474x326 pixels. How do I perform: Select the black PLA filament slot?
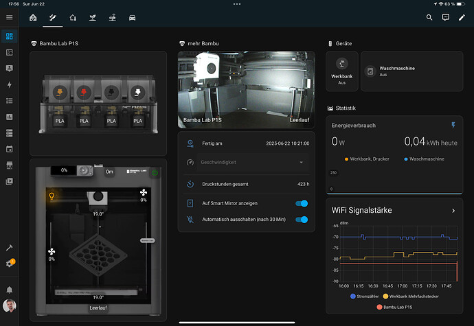[x=111, y=92]
